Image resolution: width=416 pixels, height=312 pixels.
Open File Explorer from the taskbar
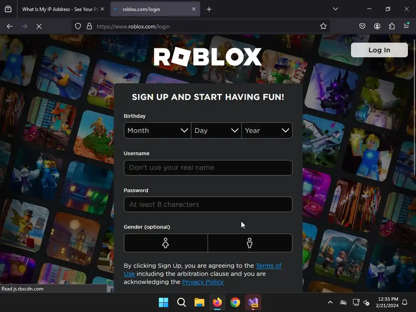tap(199, 302)
